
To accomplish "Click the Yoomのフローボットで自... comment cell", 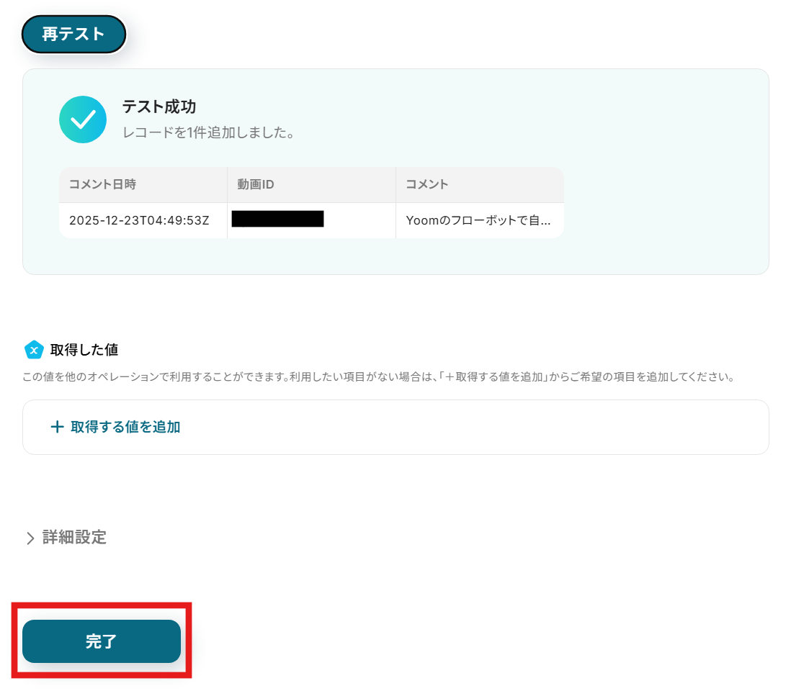I will click(x=478, y=220).
